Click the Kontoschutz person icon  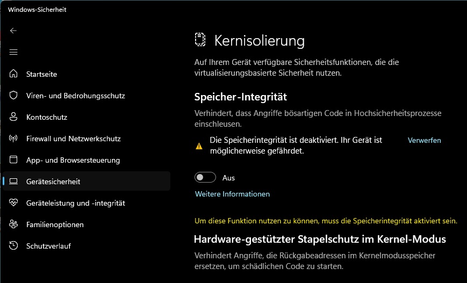[15, 117]
